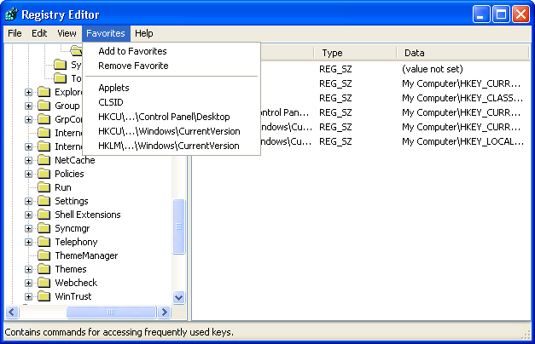
Task: Click the Registry Editor title bar icon
Action: 11,14
